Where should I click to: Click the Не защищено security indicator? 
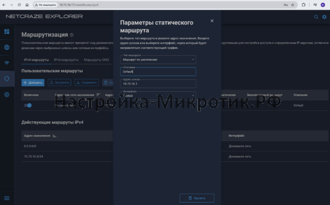[45, 5]
